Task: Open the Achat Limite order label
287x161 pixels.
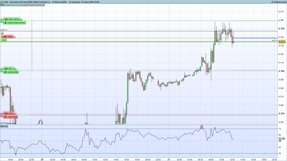Action: 11,72
